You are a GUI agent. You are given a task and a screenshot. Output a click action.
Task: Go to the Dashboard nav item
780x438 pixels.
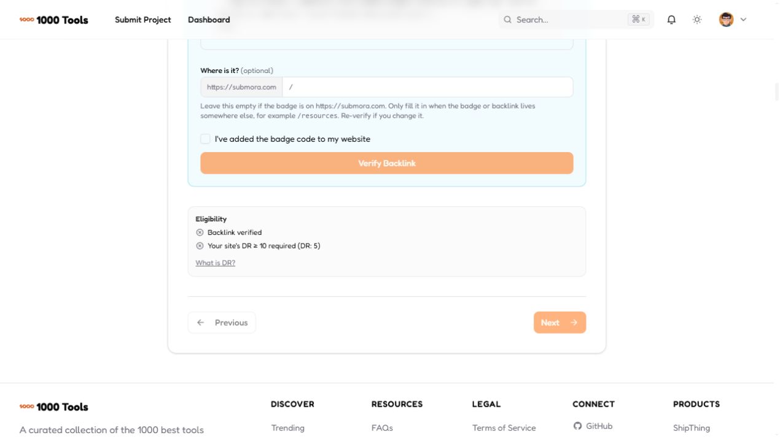pos(209,20)
